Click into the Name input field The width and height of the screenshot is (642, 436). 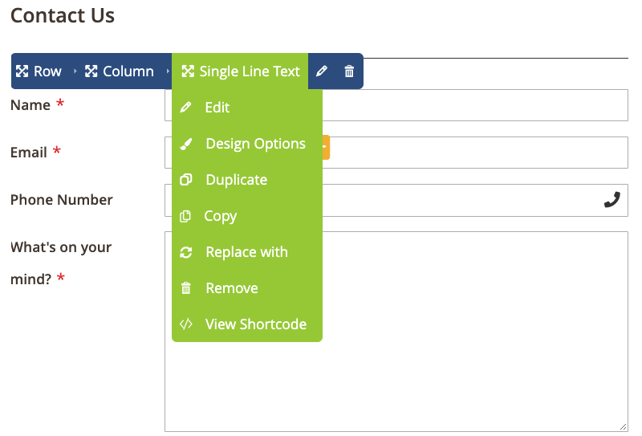(x=475, y=105)
